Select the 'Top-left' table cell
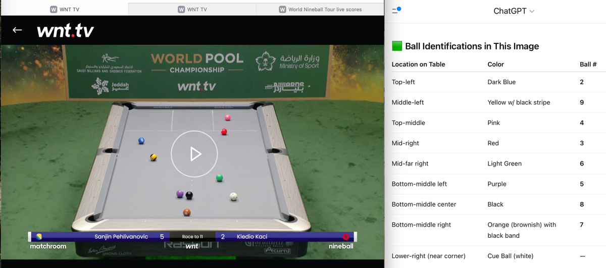The height and width of the screenshot is (268, 606). [403, 82]
